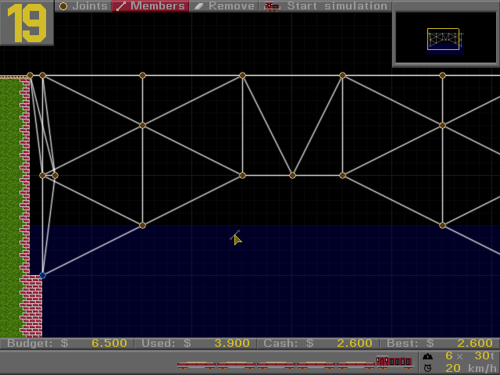Click the bottom chord joint midway between the two lower verticals
This screenshot has width=500, height=375.
click(292, 175)
